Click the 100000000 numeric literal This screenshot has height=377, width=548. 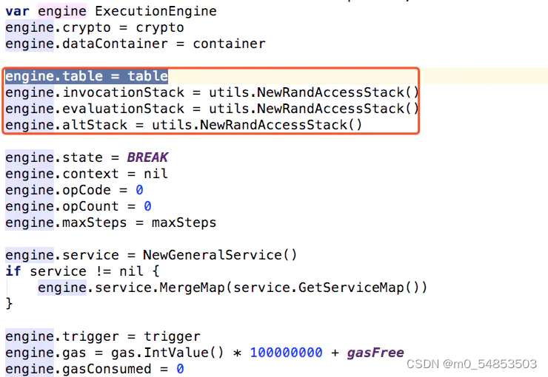tap(286, 353)
